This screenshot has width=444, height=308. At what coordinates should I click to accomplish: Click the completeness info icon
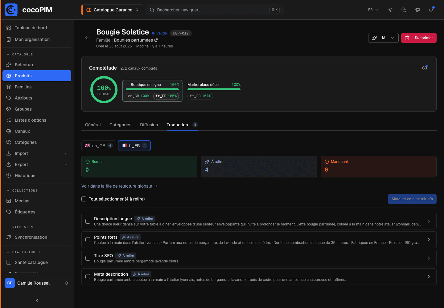coord(425,68)
